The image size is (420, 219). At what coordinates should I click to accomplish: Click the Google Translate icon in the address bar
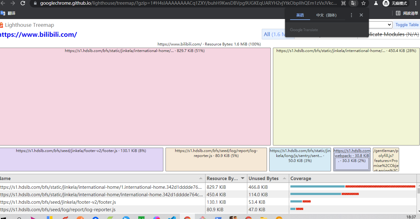coord(353,3)
